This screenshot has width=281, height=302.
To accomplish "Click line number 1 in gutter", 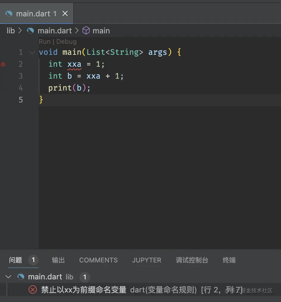I will click(21, 52).
